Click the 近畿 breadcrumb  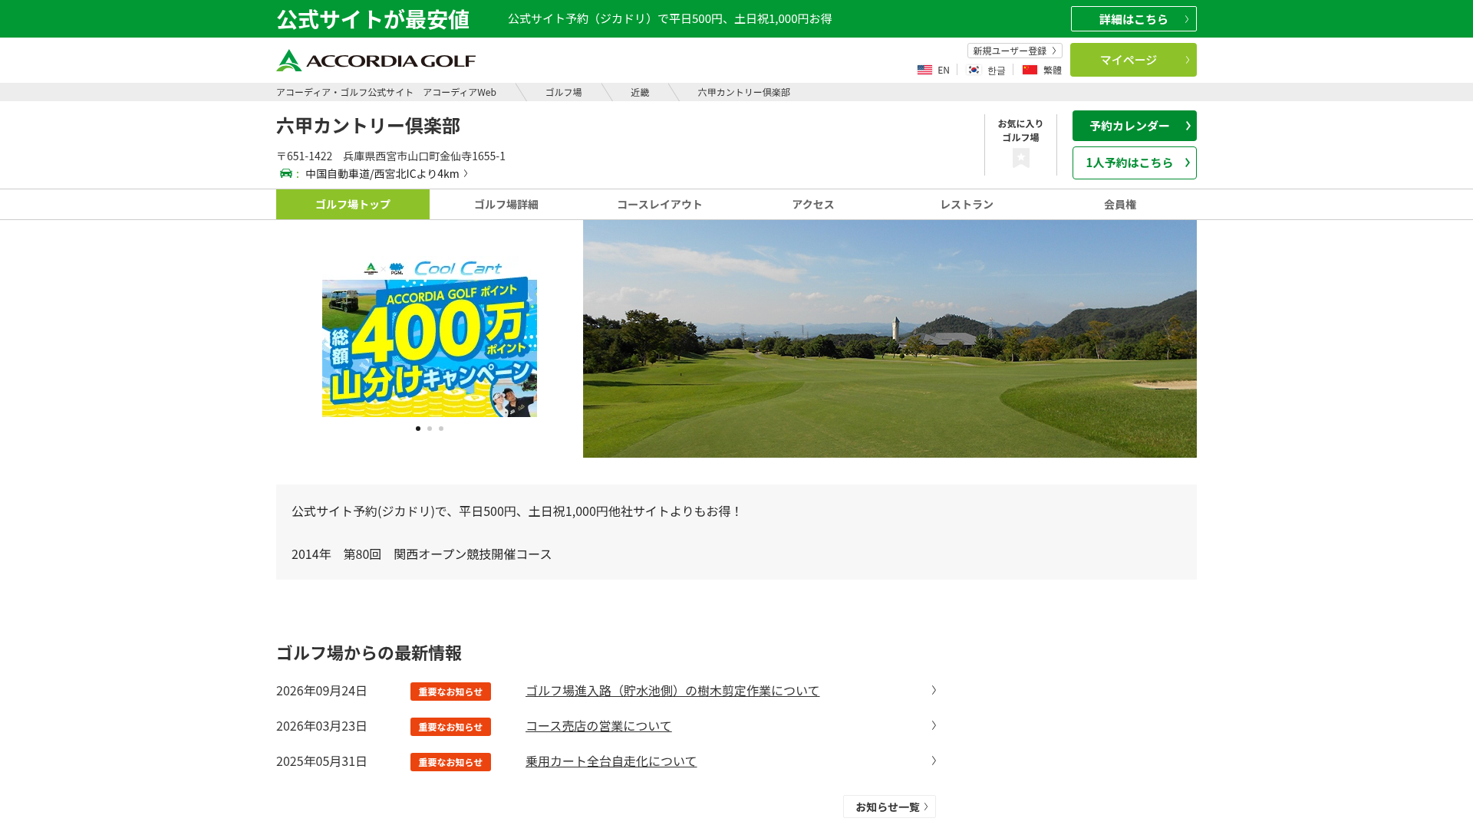[640, 92]
